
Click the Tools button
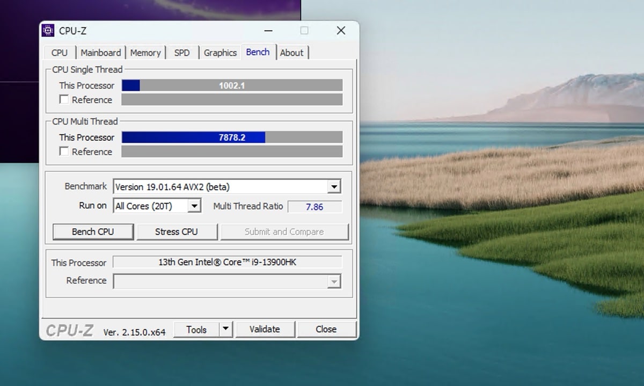(196, 330)
